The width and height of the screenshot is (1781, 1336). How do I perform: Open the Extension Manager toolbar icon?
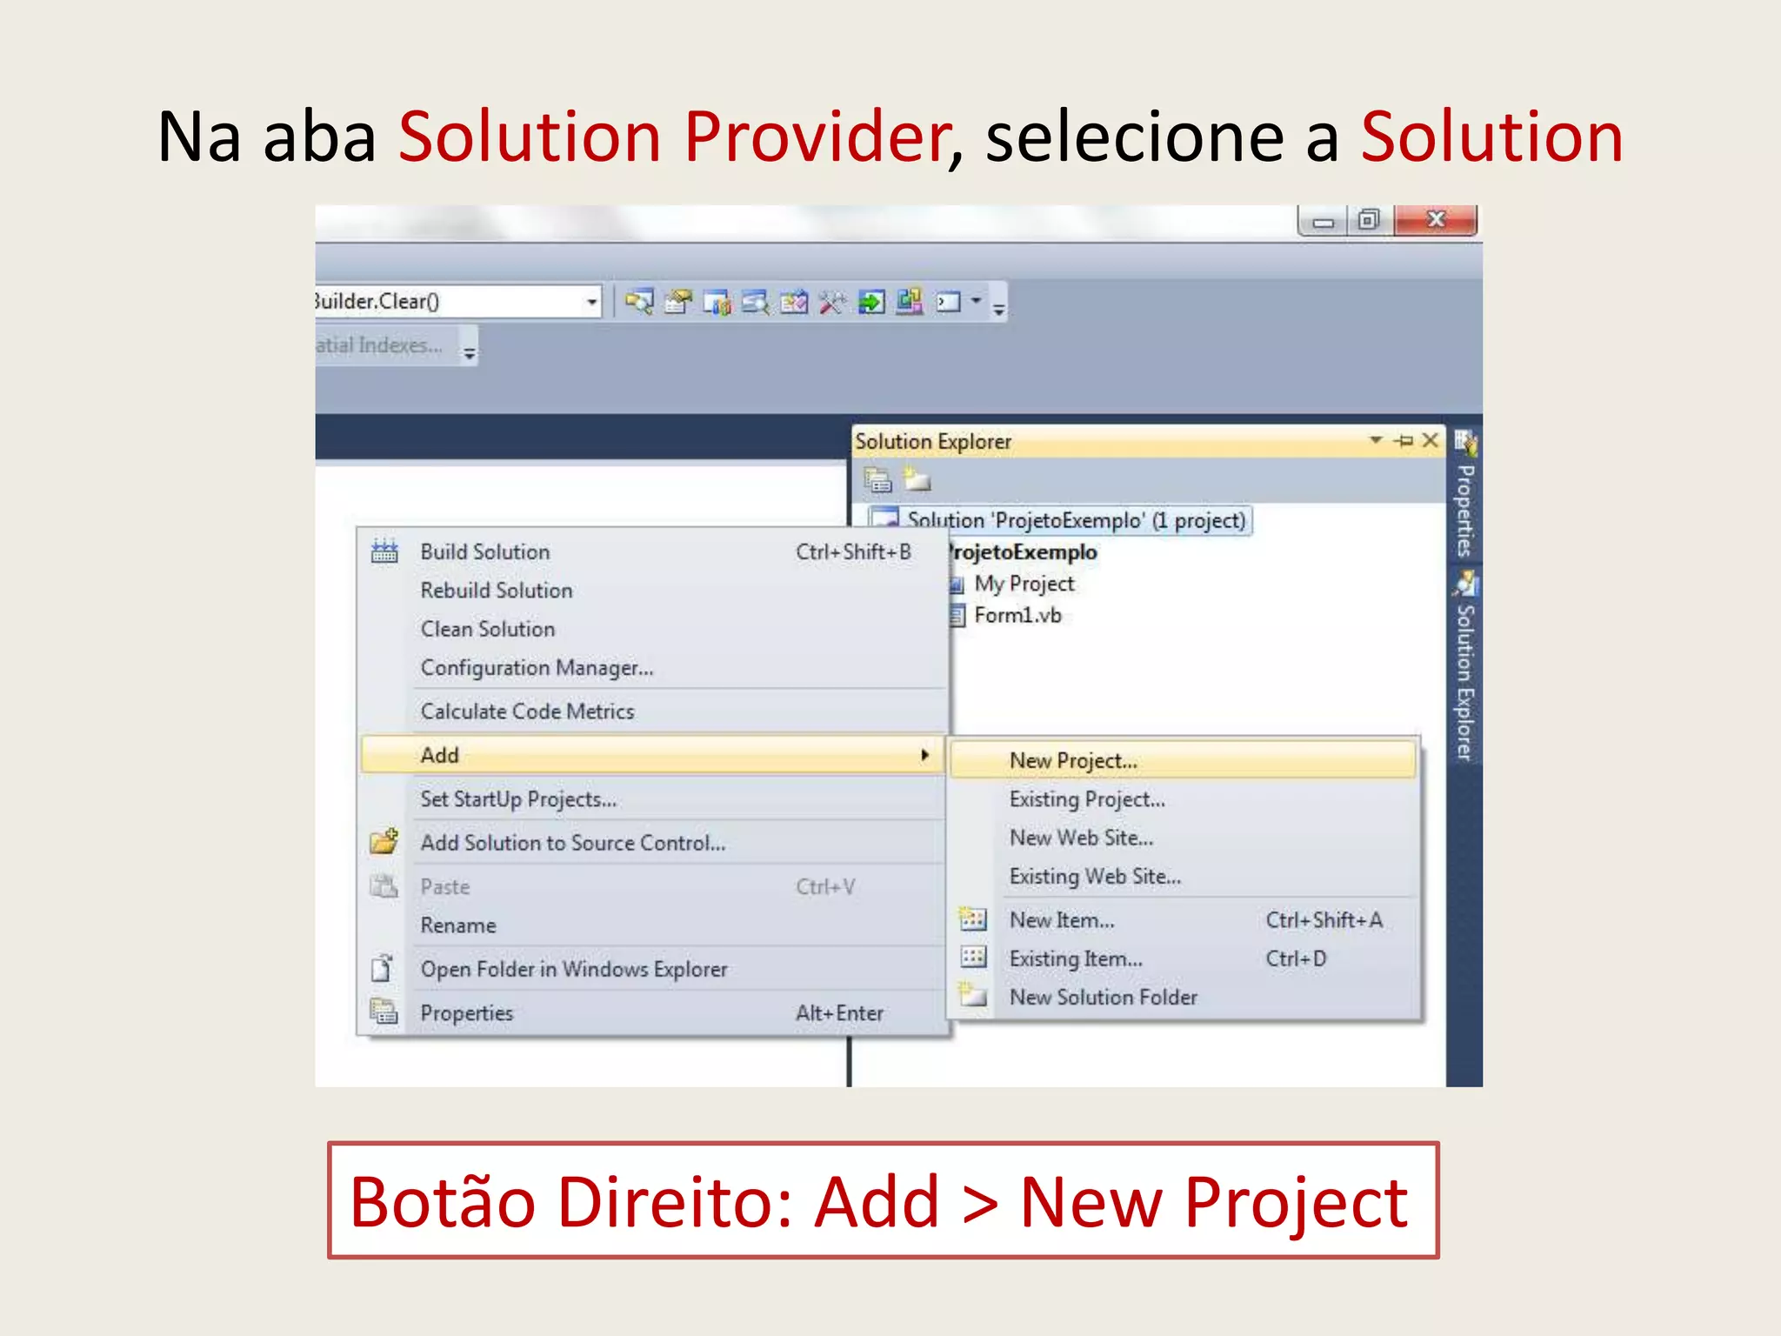(x=909, y=302)
